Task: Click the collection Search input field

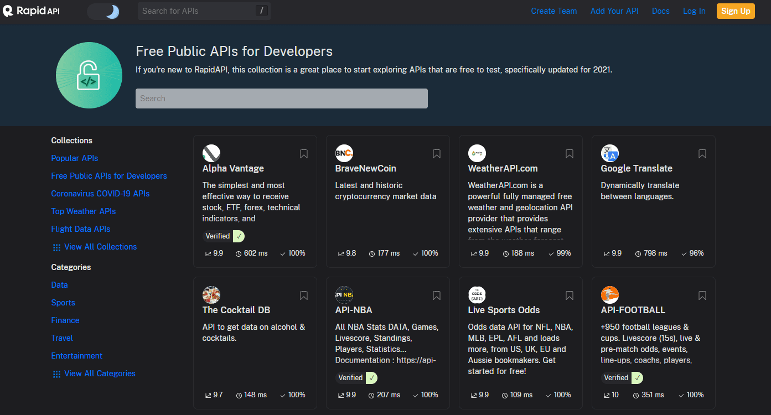Action: coord(281,98)
